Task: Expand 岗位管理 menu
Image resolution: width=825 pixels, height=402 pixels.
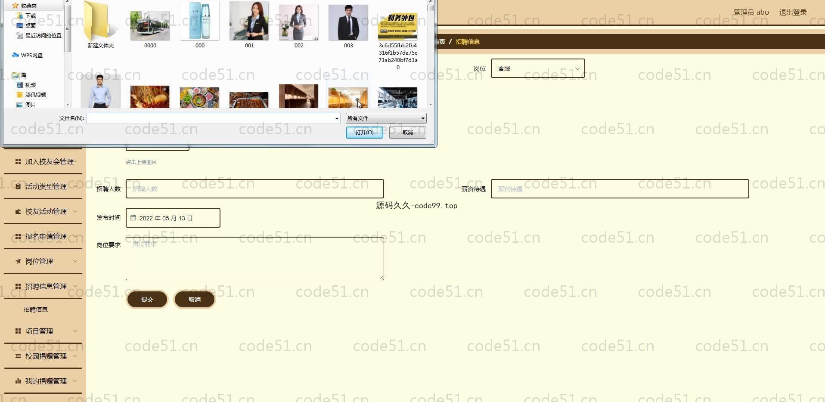Action: (43, 261)
